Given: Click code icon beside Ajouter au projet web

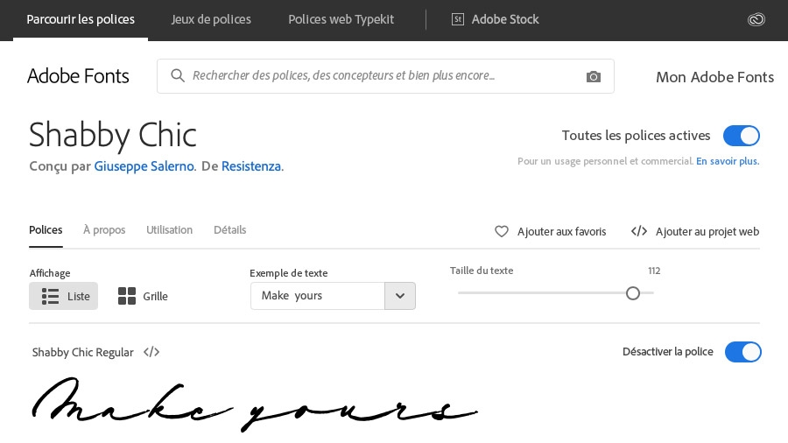Looking at the screenshot, I should pos(639,231).
